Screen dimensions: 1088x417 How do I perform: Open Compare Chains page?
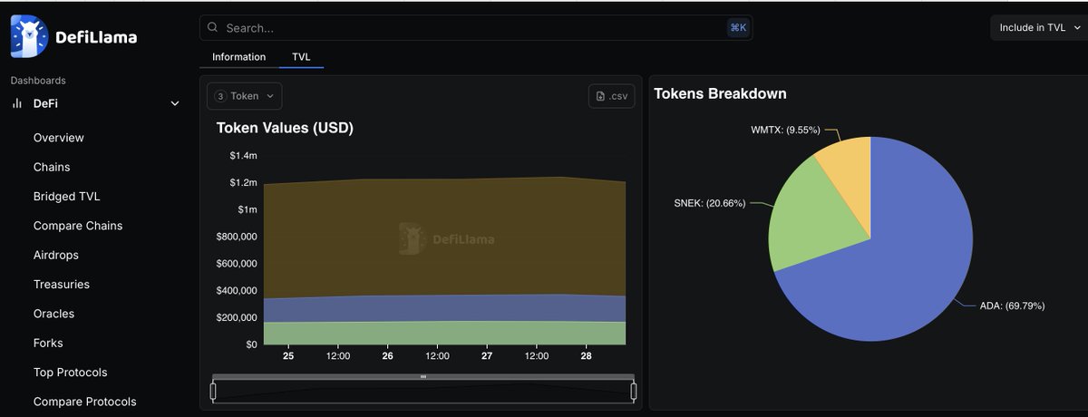click(78, 226)
